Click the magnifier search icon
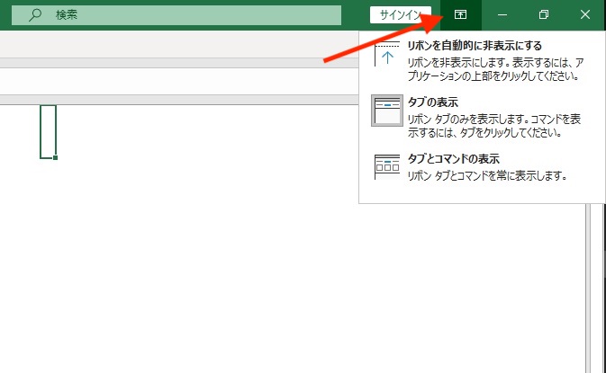Viewport: 606px width, 373px height. [35, 15]
